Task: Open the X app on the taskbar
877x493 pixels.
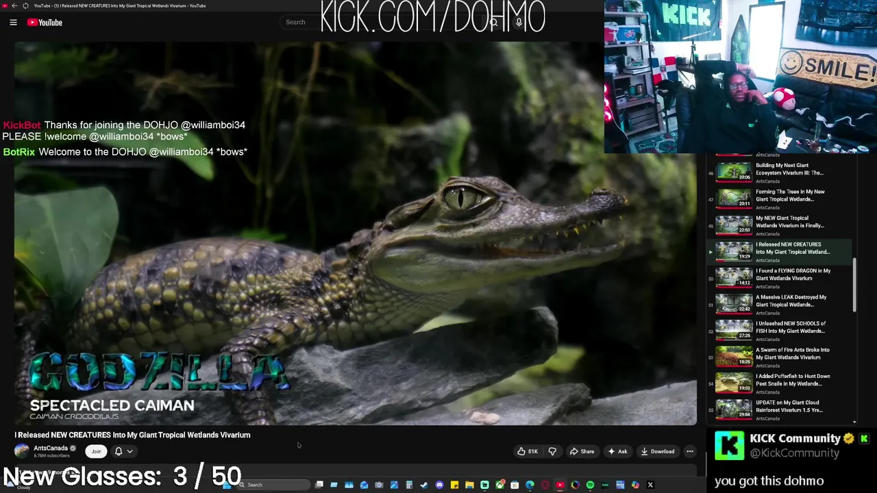Action: coord(650,485)
